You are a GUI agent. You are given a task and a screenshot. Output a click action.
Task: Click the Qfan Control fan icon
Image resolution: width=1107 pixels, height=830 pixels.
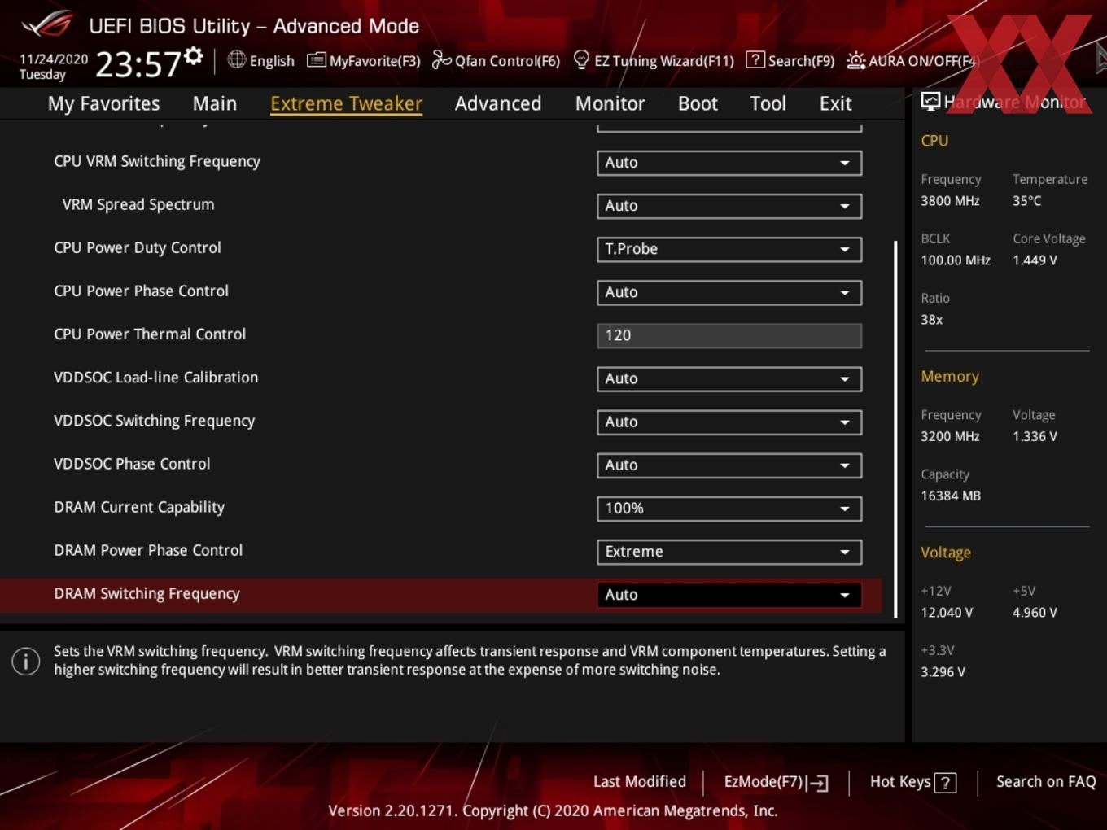tap(441, 60)
